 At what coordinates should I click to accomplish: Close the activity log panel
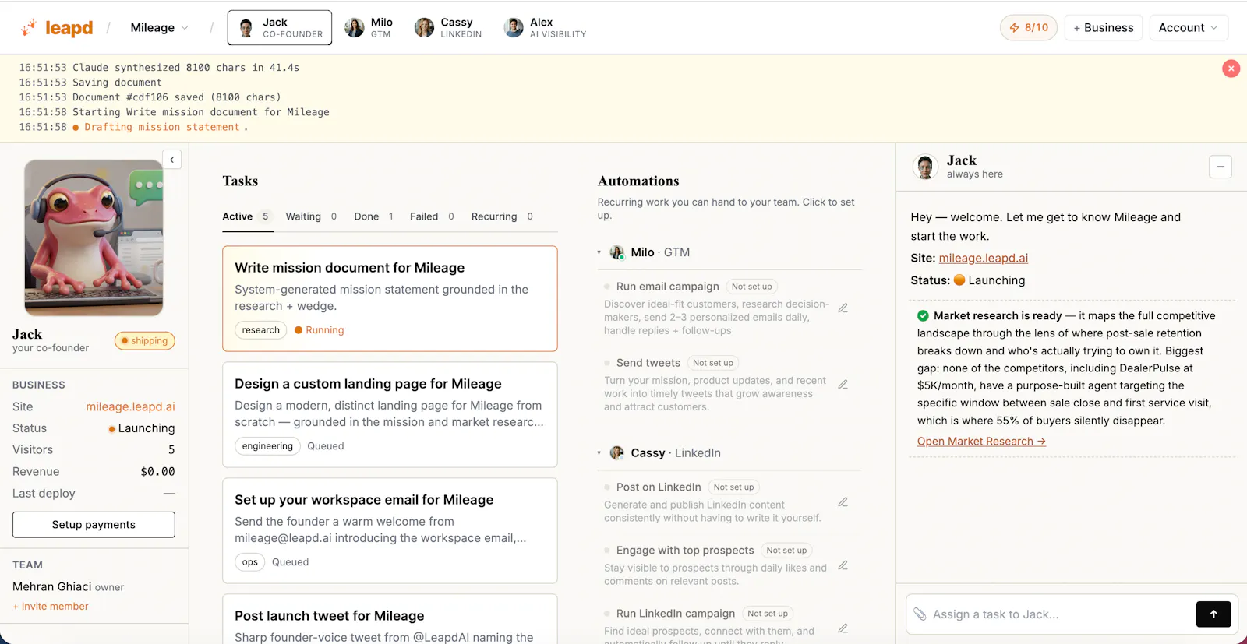coord(1231,69)
